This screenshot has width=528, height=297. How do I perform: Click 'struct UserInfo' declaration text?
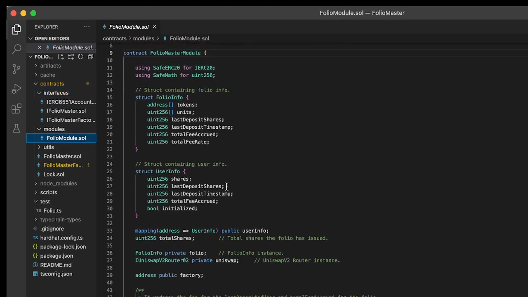pos(158,172)
